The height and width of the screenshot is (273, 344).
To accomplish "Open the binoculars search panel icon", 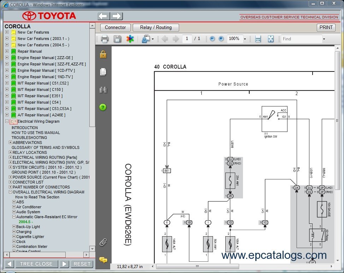I will (x=103, y=89).
